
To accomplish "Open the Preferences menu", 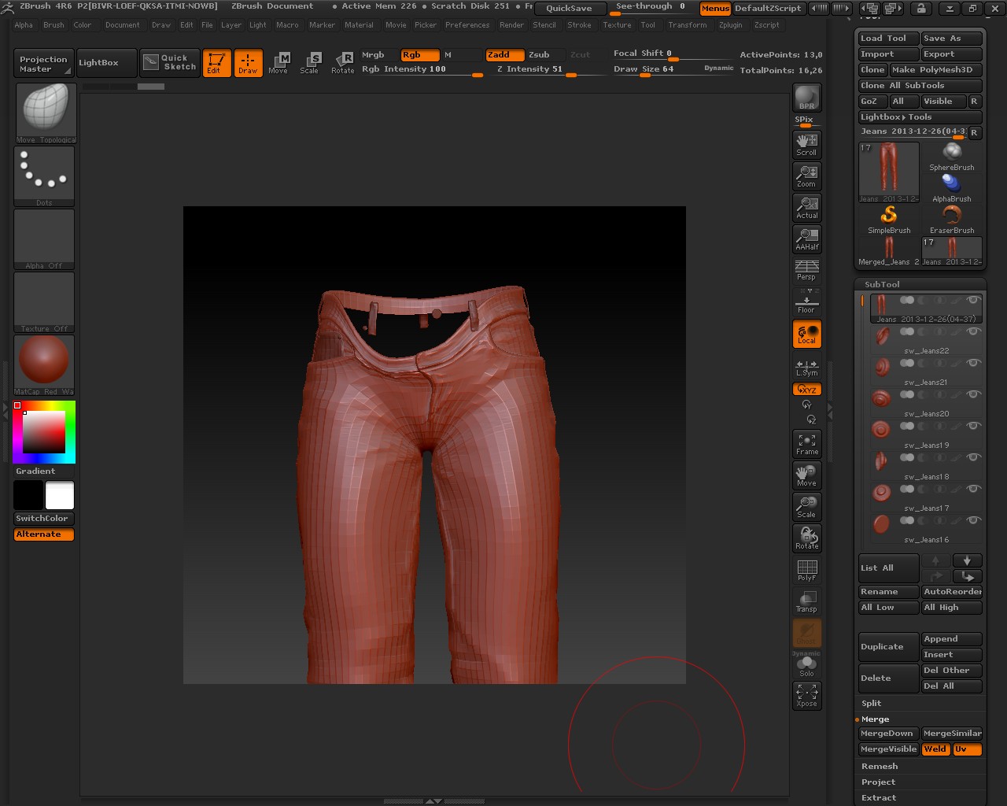I will 467,25.
